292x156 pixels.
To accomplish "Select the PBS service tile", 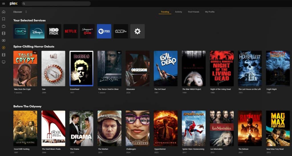I will [104, 31].
